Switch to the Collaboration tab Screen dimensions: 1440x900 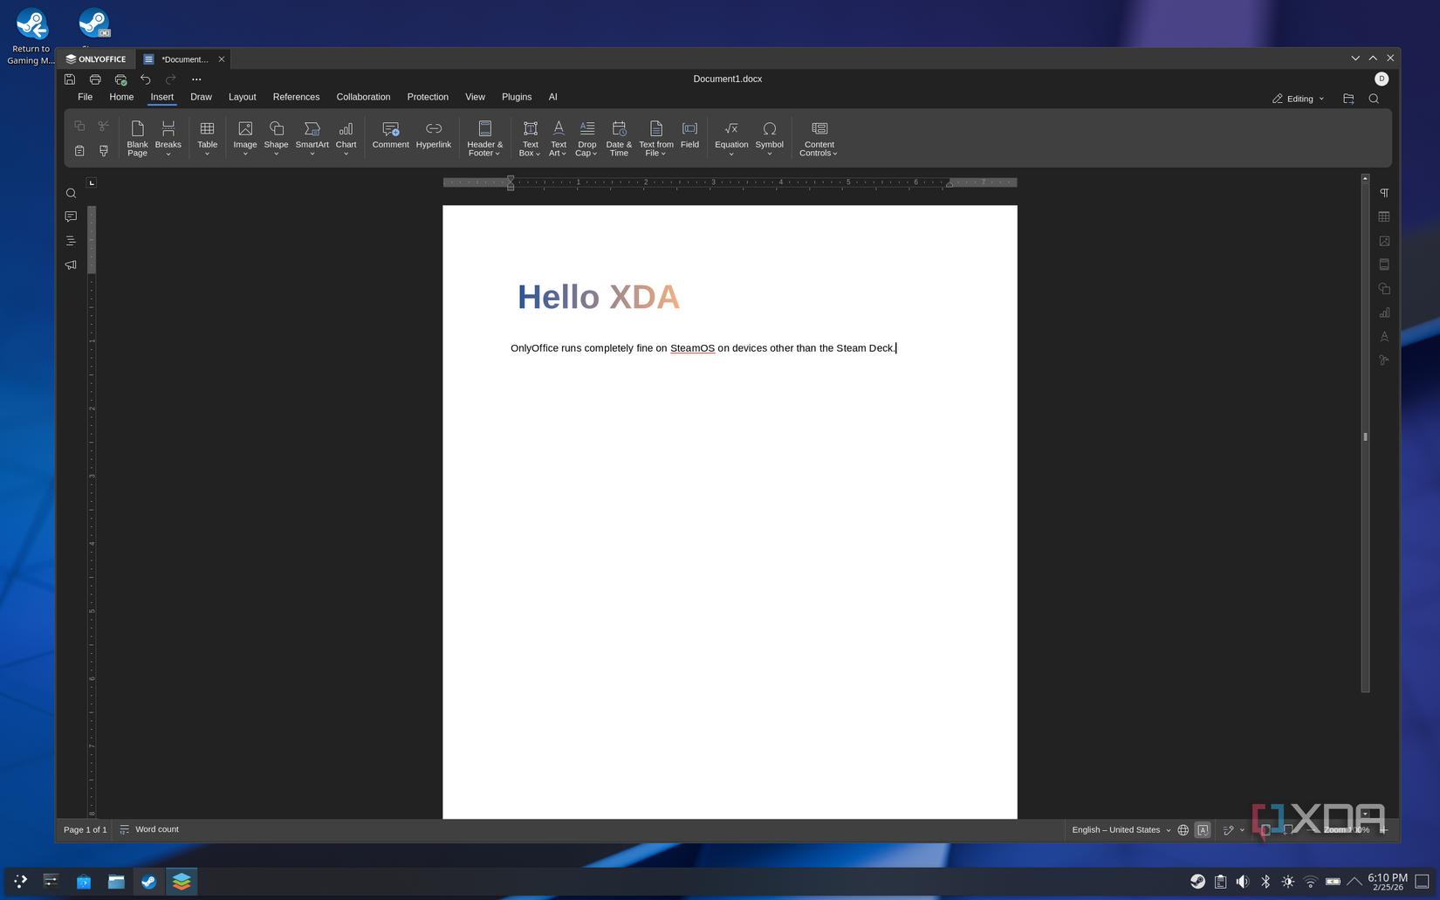[x=363, y=97]
